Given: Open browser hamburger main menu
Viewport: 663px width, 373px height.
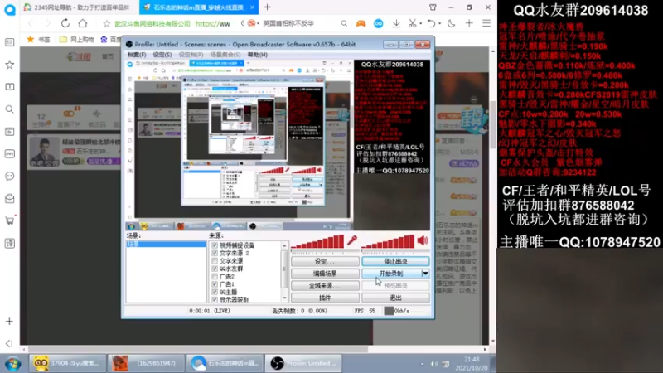Looking at the screenshot, I should (486, 24).
